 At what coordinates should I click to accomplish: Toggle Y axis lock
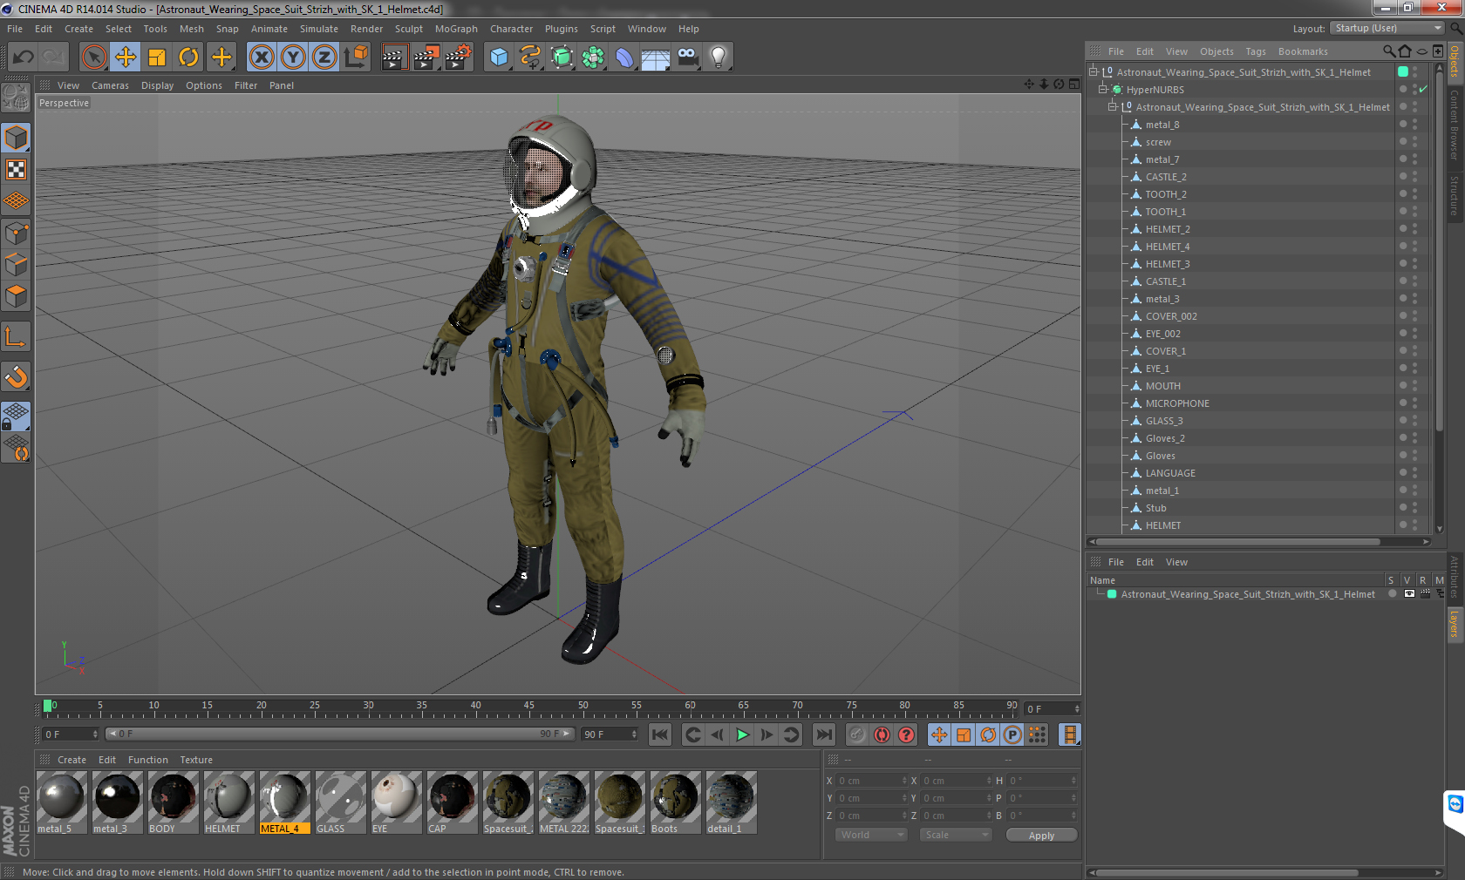click(293, 58)
